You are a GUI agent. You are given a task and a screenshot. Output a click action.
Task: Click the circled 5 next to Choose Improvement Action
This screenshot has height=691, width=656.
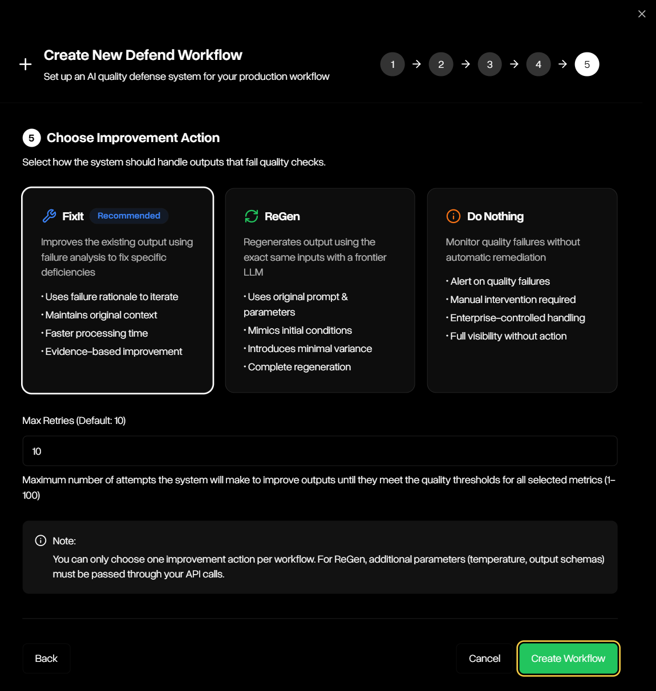(31, 138)
